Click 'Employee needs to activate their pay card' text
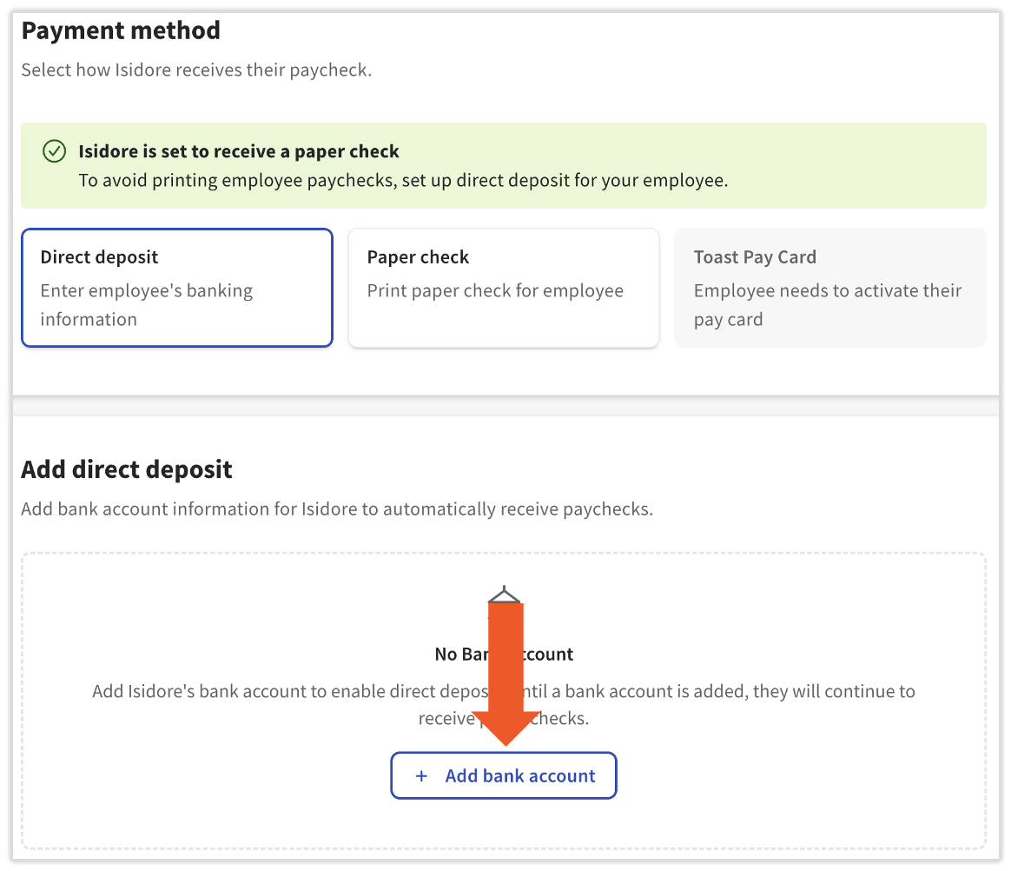1011x871 pixels. click(x=827, y=305)
